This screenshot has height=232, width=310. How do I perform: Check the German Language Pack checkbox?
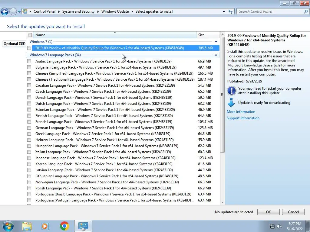click(x=29, y=128)
